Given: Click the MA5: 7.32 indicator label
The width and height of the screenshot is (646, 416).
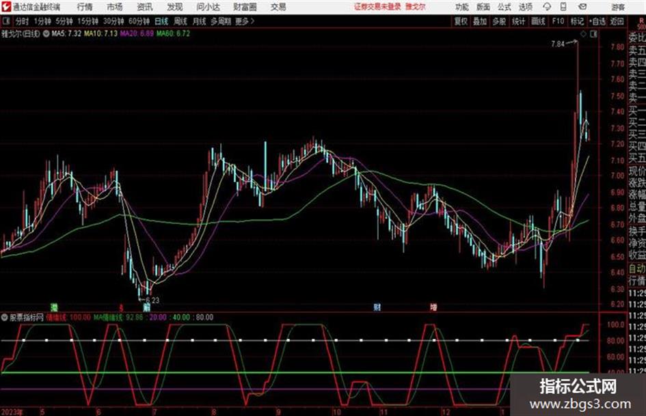Looking at the screenshot, I should (x=66, y=33).
